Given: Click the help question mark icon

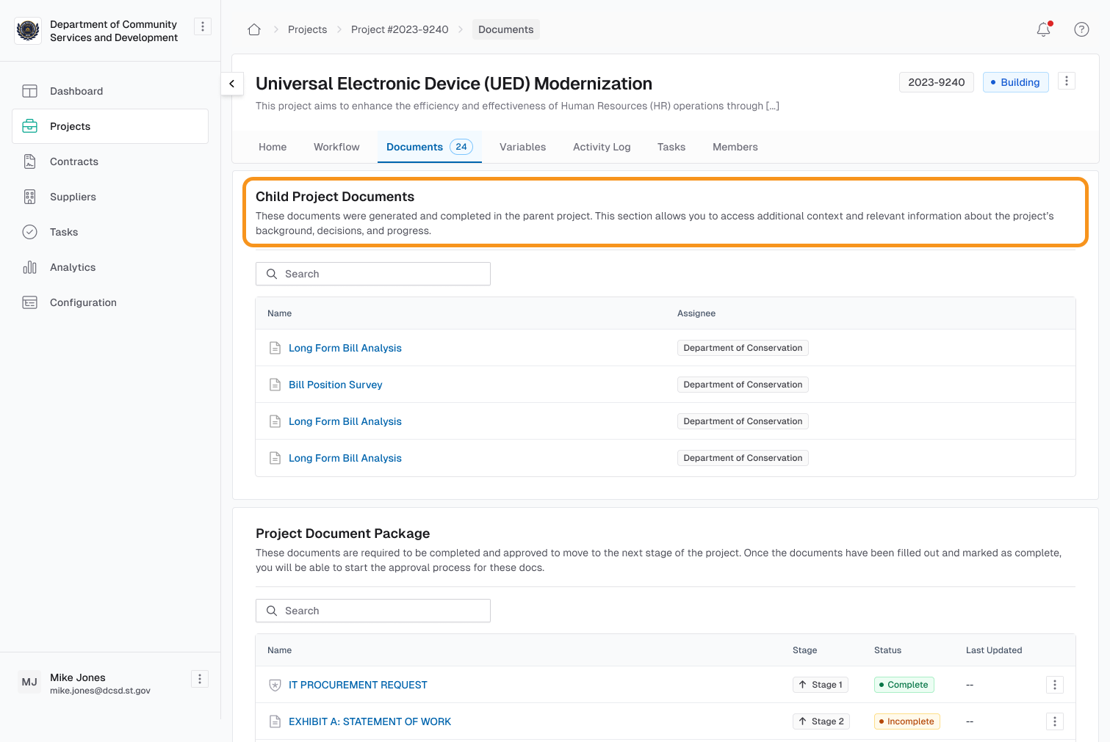Looking at the screenshot, I should pyautogui.click(x=1081, y=29).
